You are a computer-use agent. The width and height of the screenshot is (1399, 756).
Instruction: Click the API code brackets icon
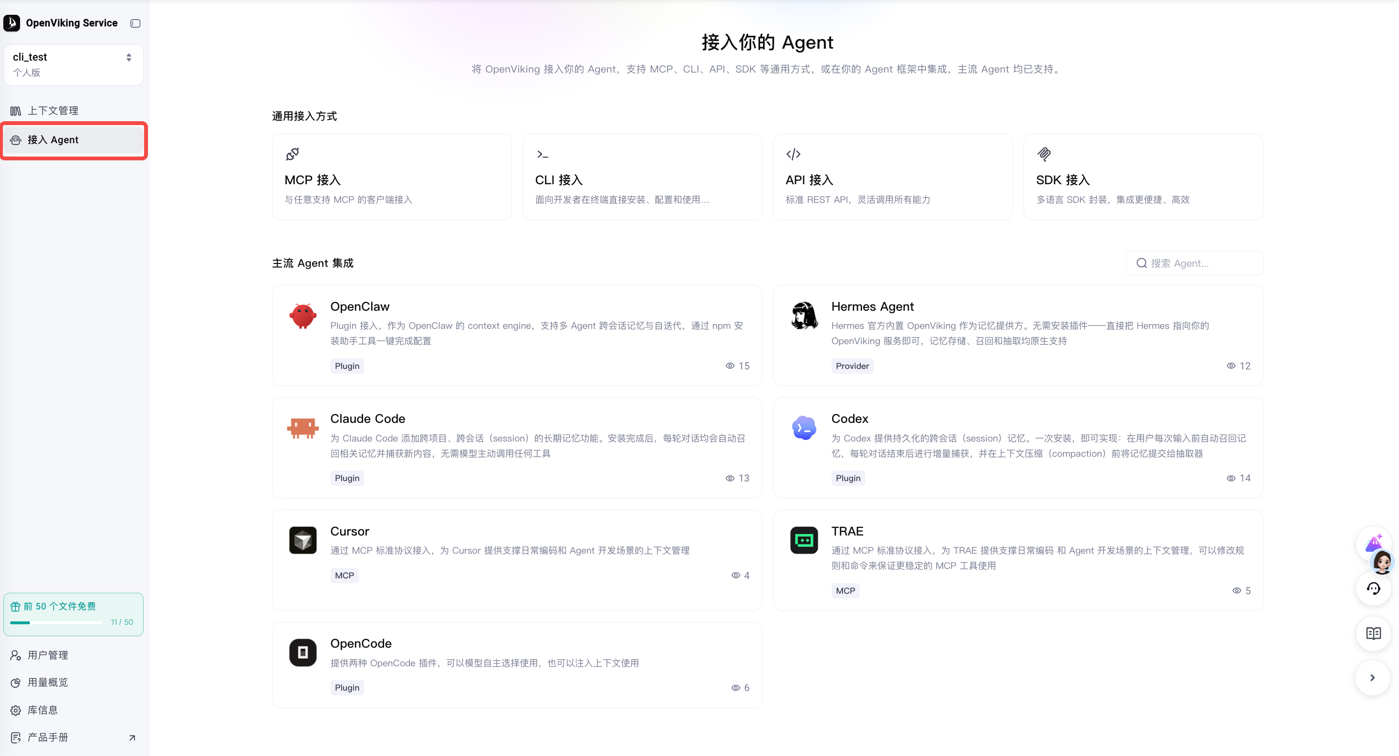(793, 154)
